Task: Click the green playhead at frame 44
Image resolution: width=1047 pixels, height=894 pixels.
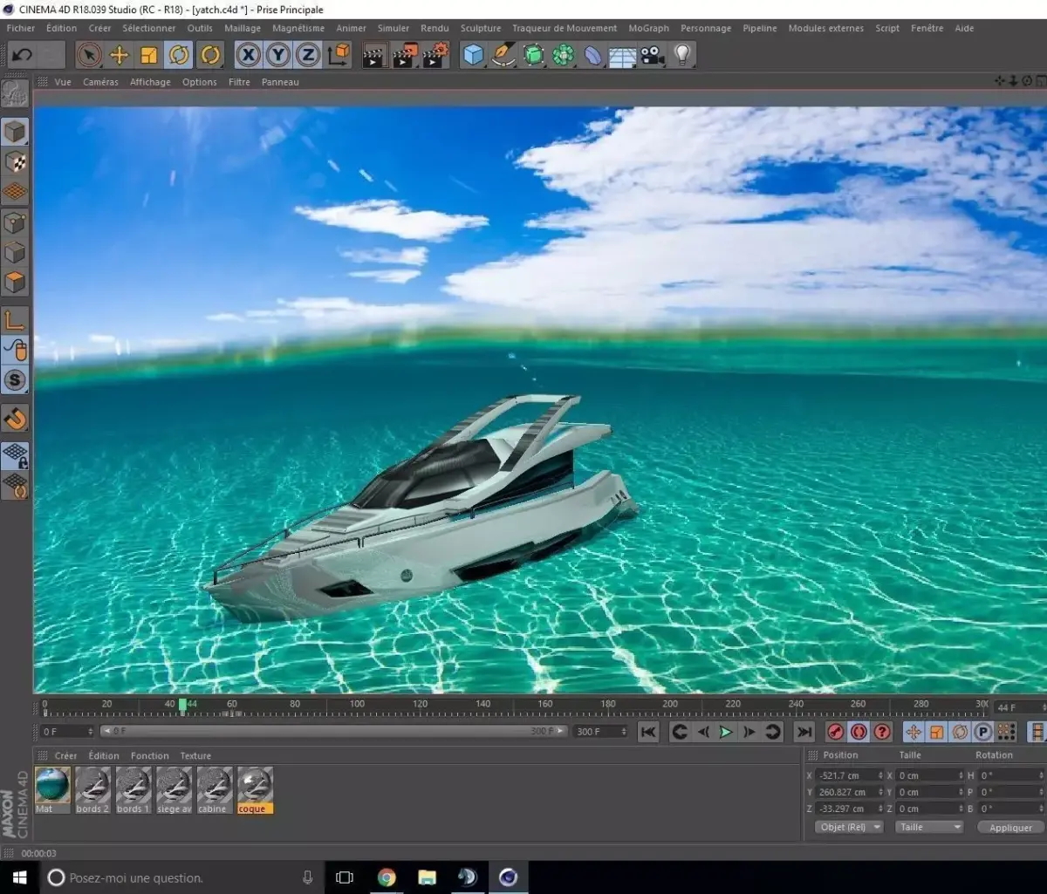Action: 182,705
